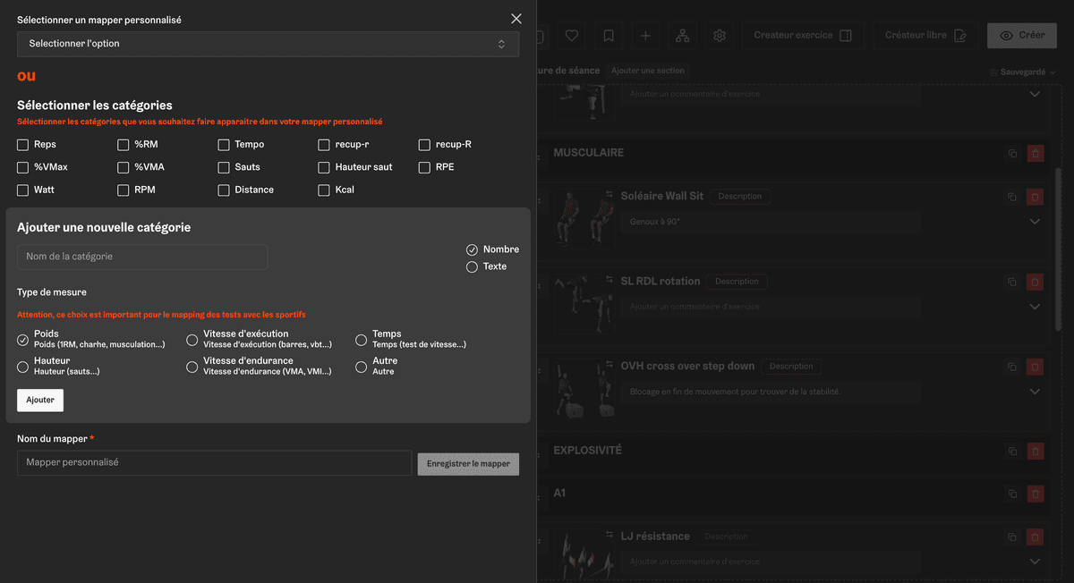This screenshot has width=1074, height=583.
Task: Check the Tempo category checkbox
Action: click(224, 145)
